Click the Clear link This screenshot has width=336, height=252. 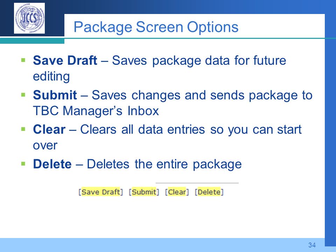pos(177,192)
